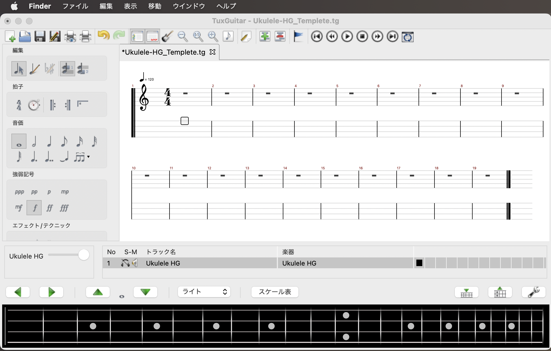This screenshot has width=551, height=351.
Task: Toggle solo headphones on Ukulele HG track
Action: [x=125, y=263]
